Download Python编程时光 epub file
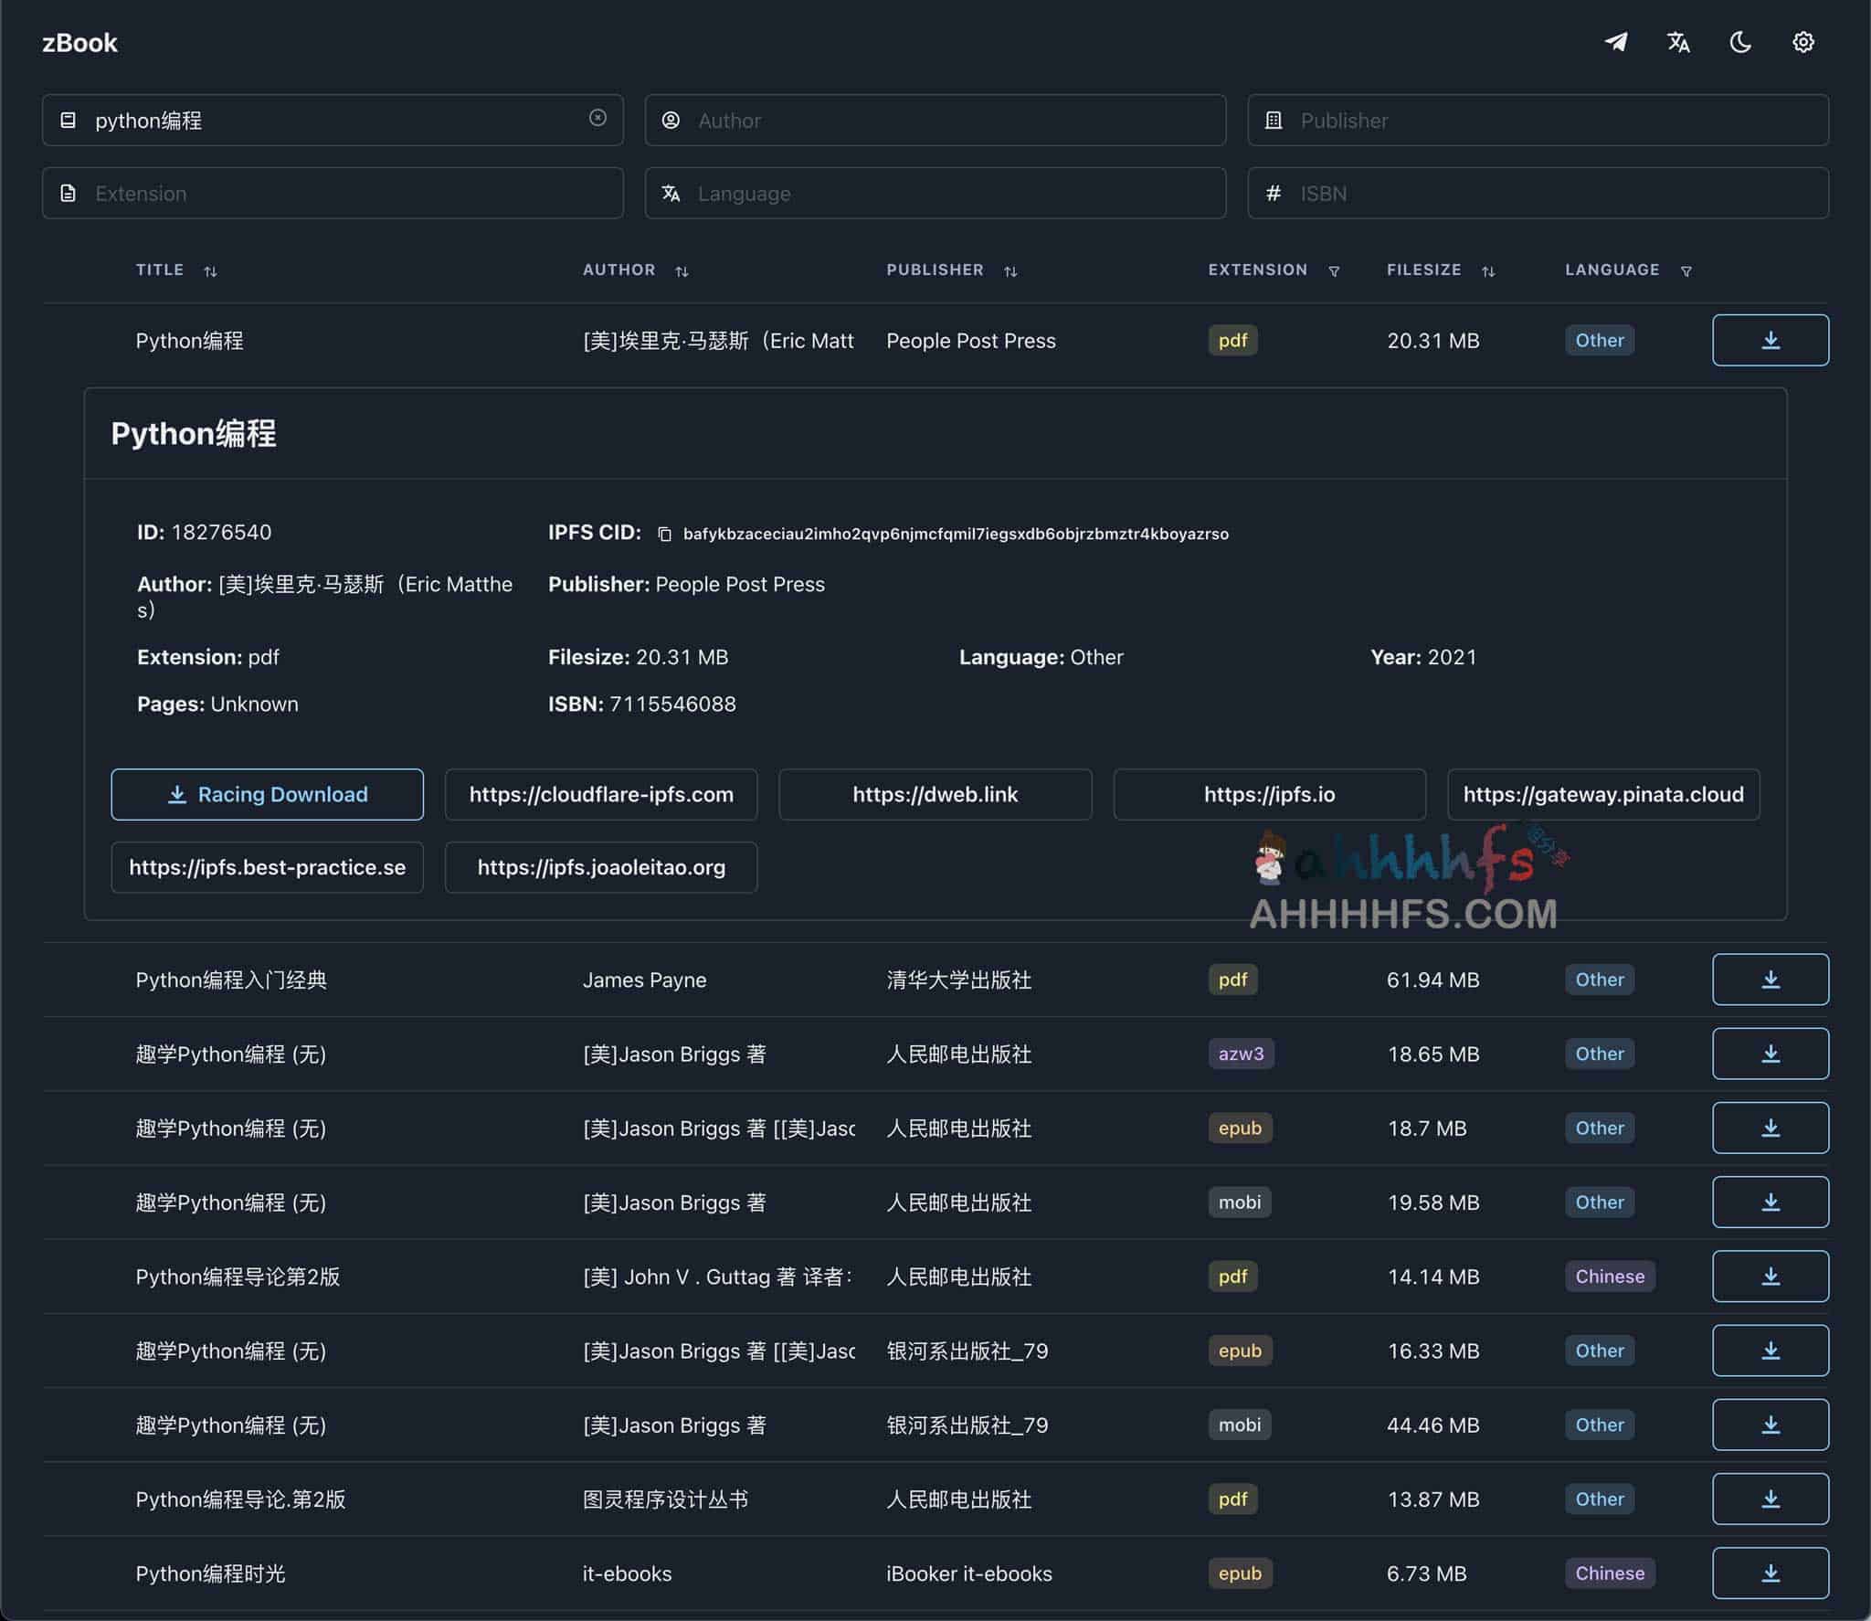1871x1621 pixels. click(1770, 1572)
